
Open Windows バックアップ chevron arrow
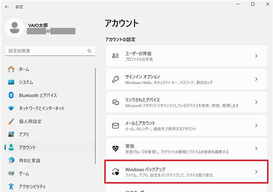point(256,172)
